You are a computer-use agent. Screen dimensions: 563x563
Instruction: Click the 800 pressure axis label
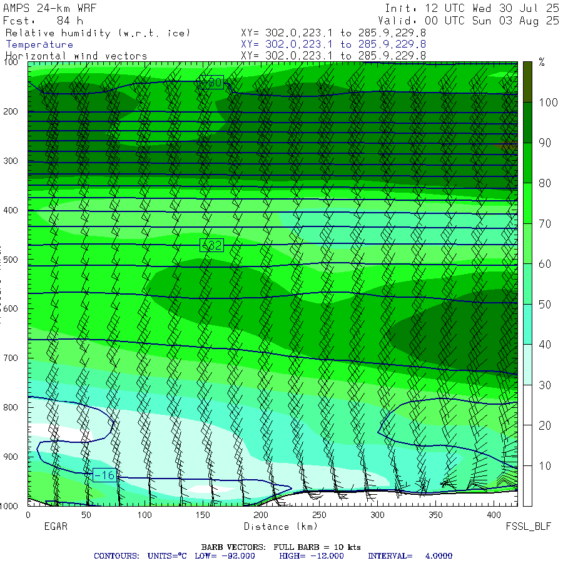click(x=11, y=407)
